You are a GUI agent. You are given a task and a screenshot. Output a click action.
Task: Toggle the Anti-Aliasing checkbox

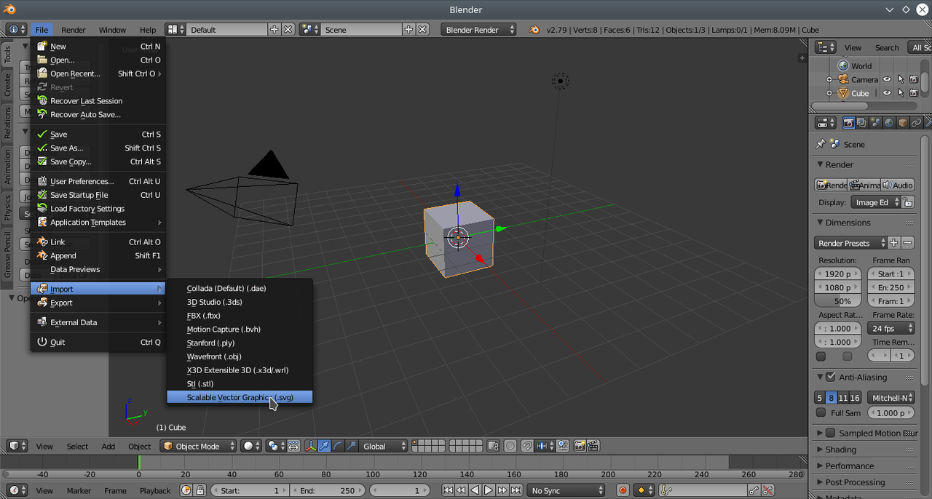(x=831, y=377)
